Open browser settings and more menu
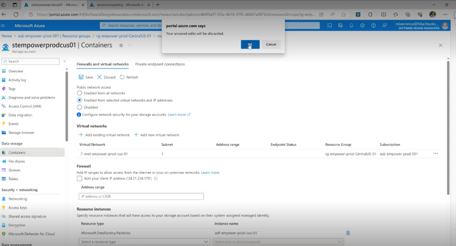This screenshot has width=456, height=246. click(x=445, y=14)
